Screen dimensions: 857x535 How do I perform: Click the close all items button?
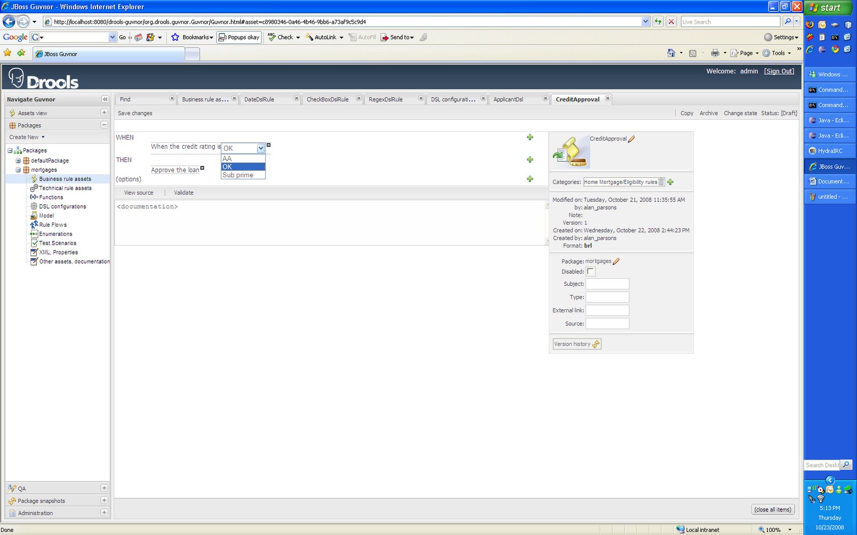click(x=773, y=509)
